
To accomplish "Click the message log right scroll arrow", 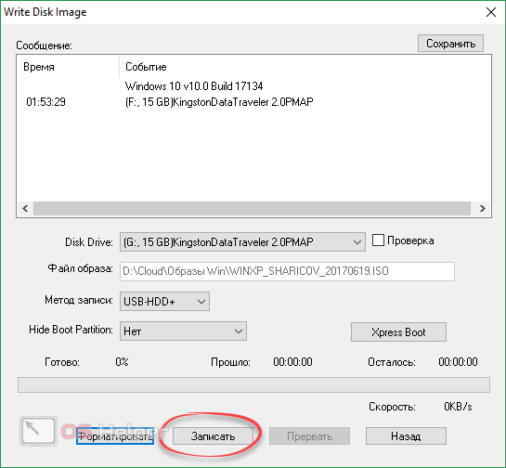I will (483, 208).
